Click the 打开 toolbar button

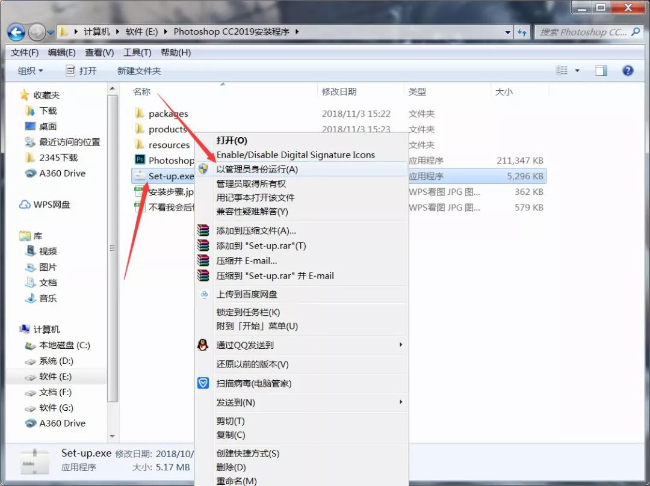[x=81, y=71]
